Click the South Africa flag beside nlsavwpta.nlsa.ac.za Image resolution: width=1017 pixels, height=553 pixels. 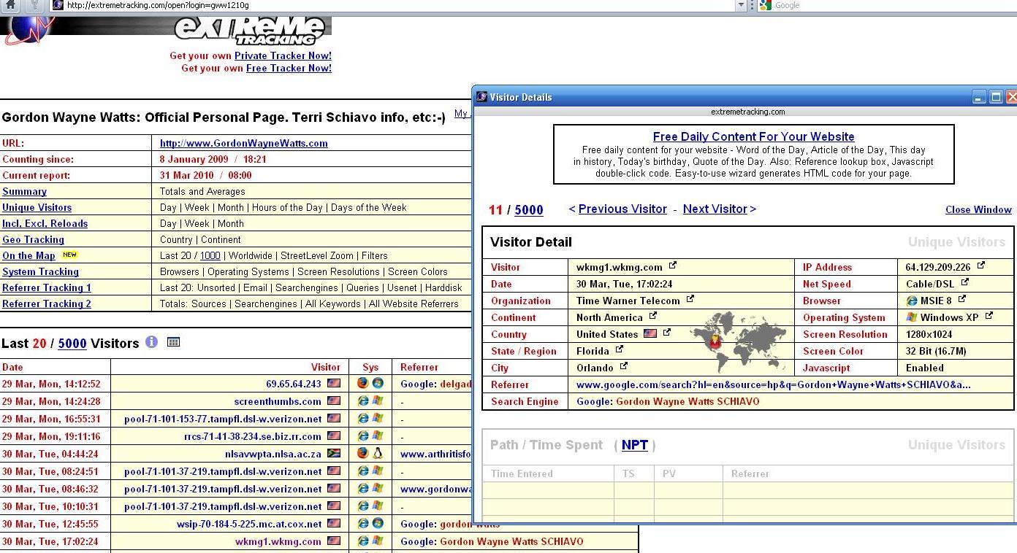click(334, 453)
